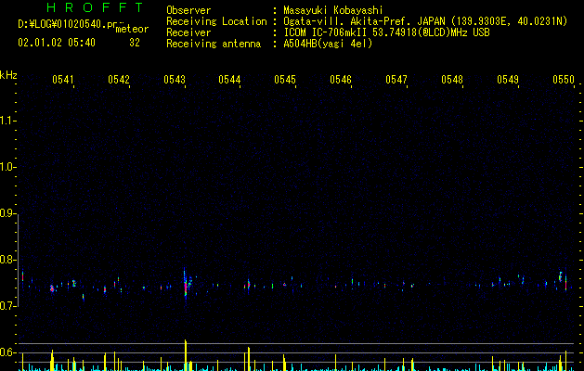The height and width of the screenshot is (371, 584).
Task: Click the strong meteor echo under the 0543 marker
Action: click(x=186, y=286)
